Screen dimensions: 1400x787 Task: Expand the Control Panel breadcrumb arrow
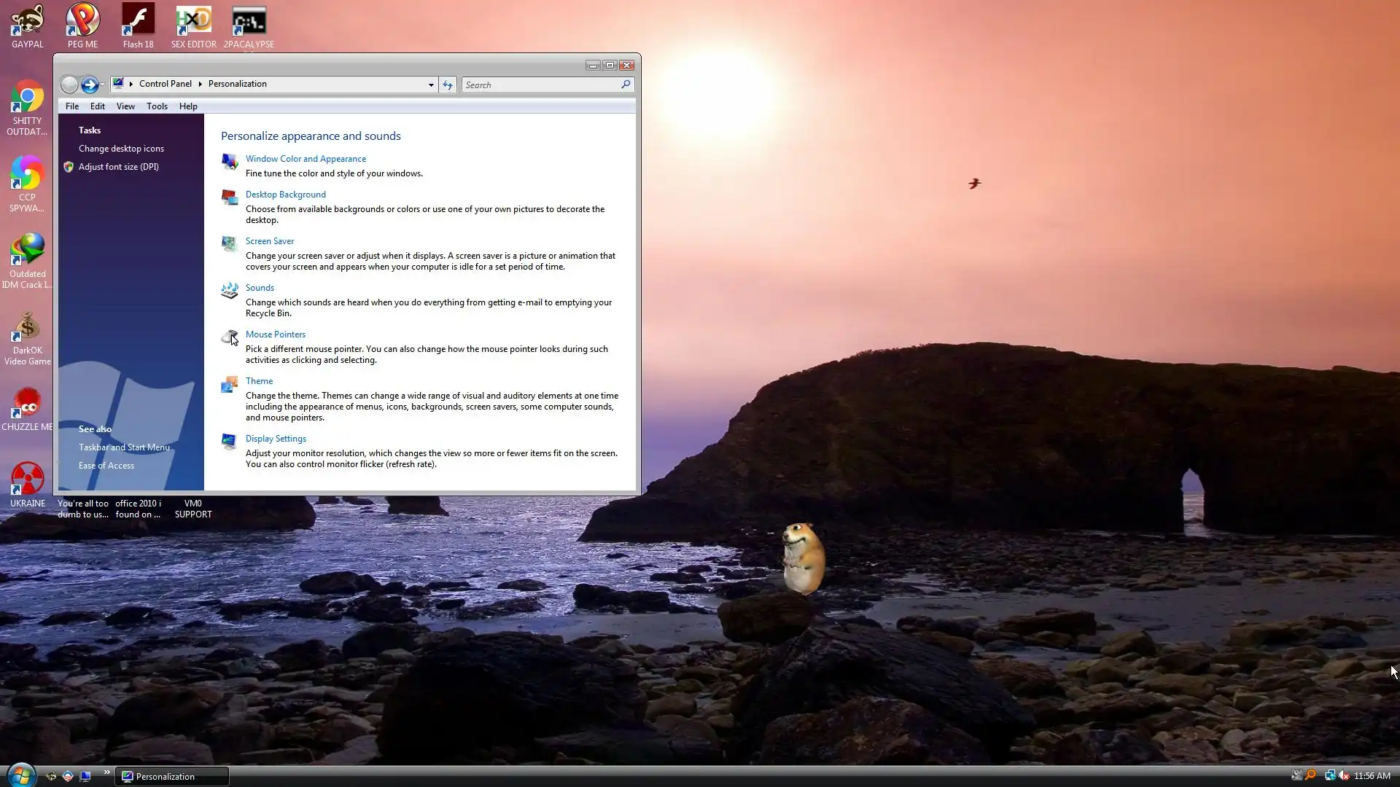pyautogui.click(x=200, y=84)
